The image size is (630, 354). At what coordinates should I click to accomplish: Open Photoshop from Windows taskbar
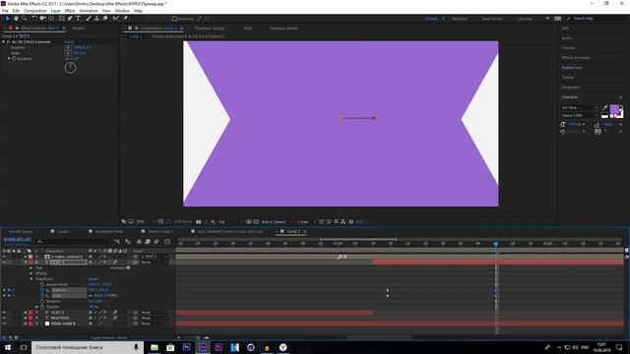tap(186, 347)
